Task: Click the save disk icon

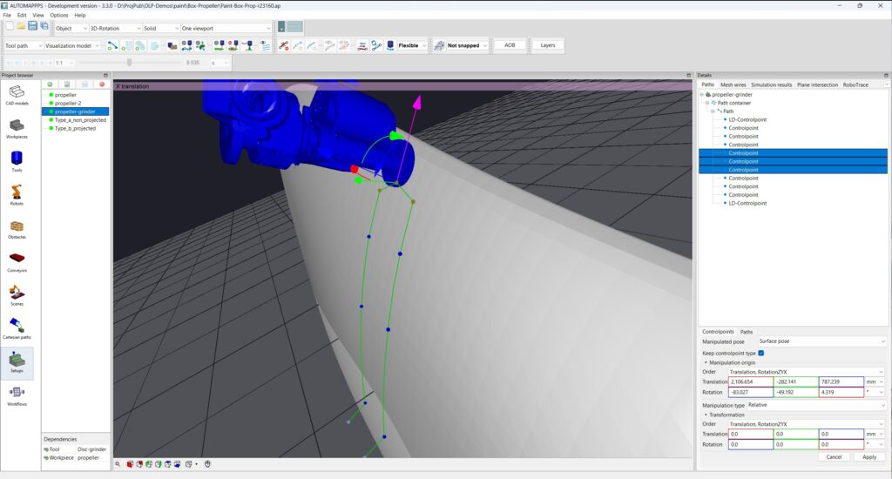Action: [x=32, y=27]
